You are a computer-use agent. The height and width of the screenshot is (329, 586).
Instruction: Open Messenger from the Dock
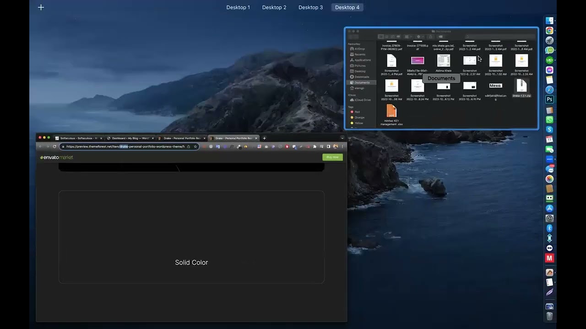549,70
